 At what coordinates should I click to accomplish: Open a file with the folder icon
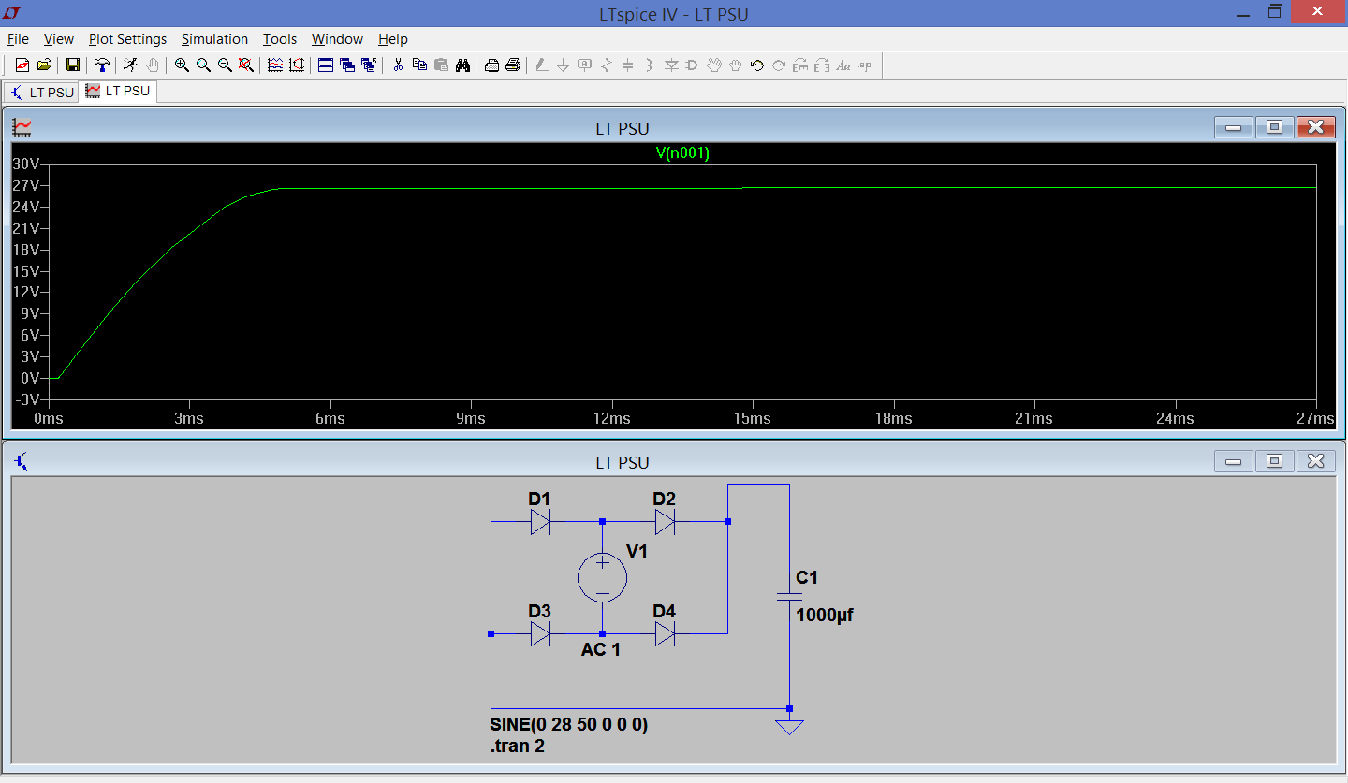[x=44, y=65]
